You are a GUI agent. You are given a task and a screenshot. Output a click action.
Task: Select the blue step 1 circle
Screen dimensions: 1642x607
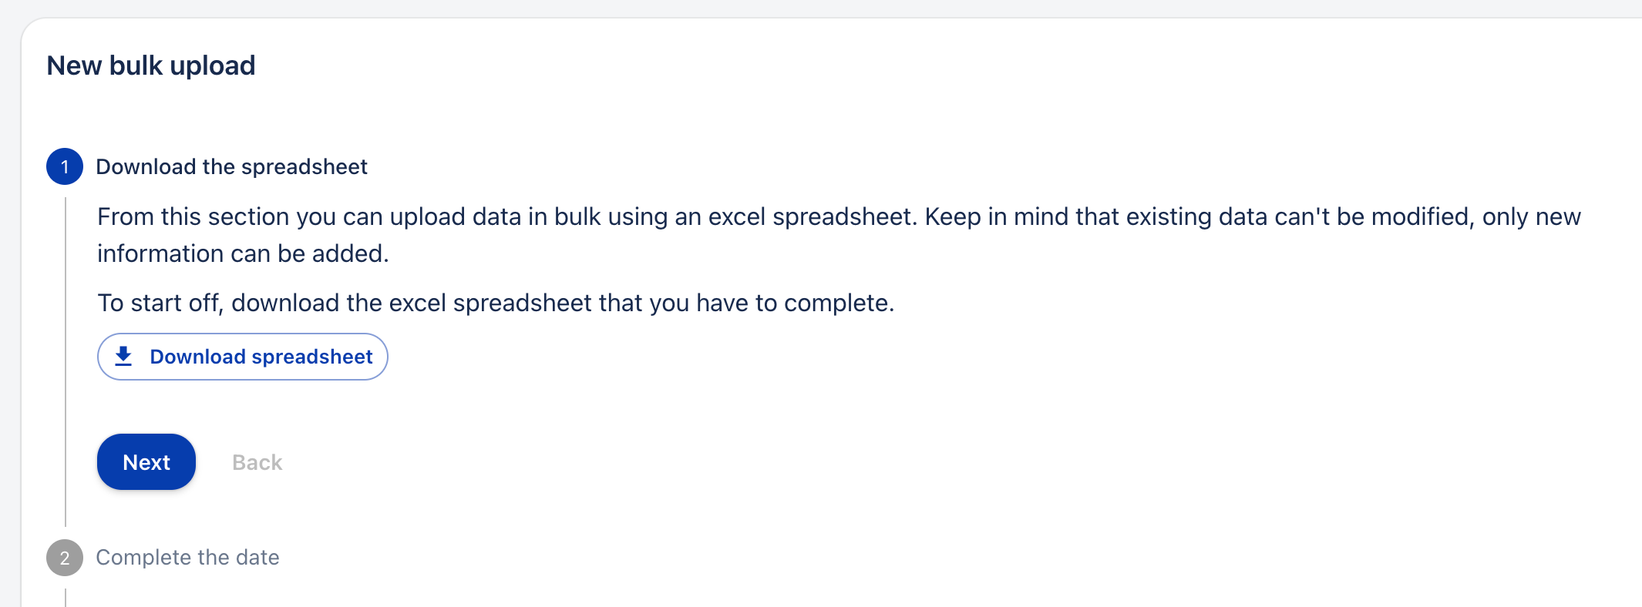(x=65, y=166)
